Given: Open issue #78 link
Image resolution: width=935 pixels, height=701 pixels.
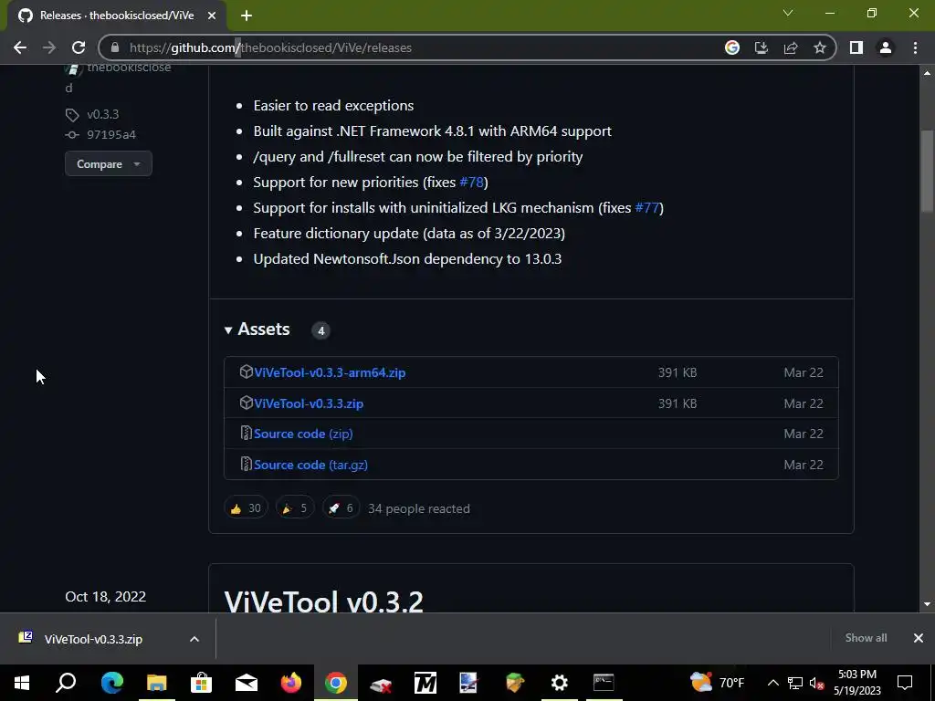Looking at the screenshot, I should coord(472,183).
